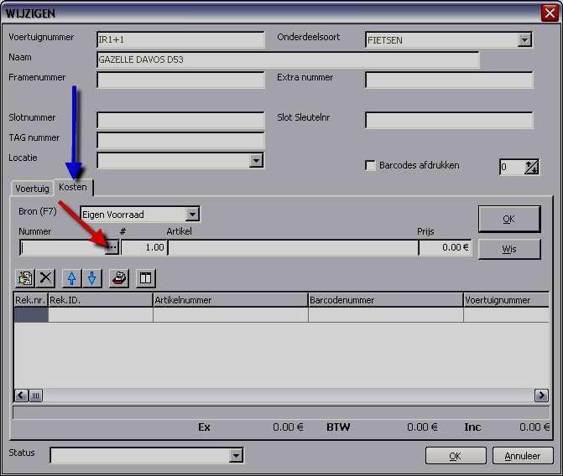Viewport: 563px width, 476px height.
Task: Switch to the Voertuig tab
Action: pos(33,189)
